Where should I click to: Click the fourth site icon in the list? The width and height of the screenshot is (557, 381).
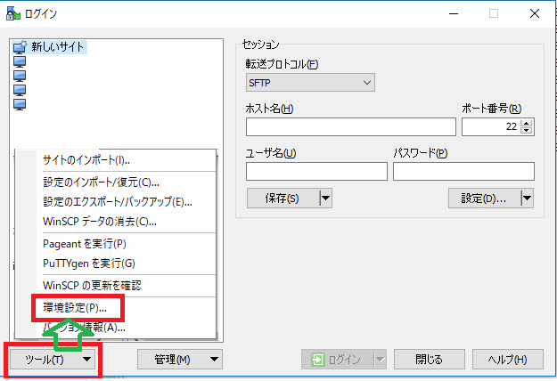click(x=20, y=90)
